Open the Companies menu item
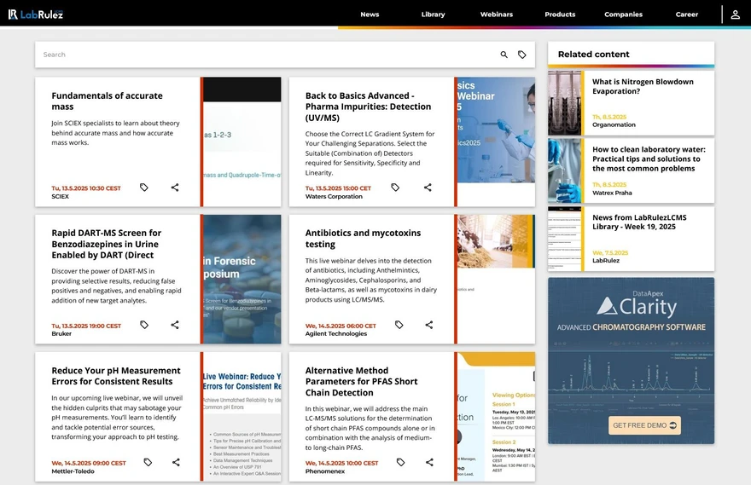 623,14
